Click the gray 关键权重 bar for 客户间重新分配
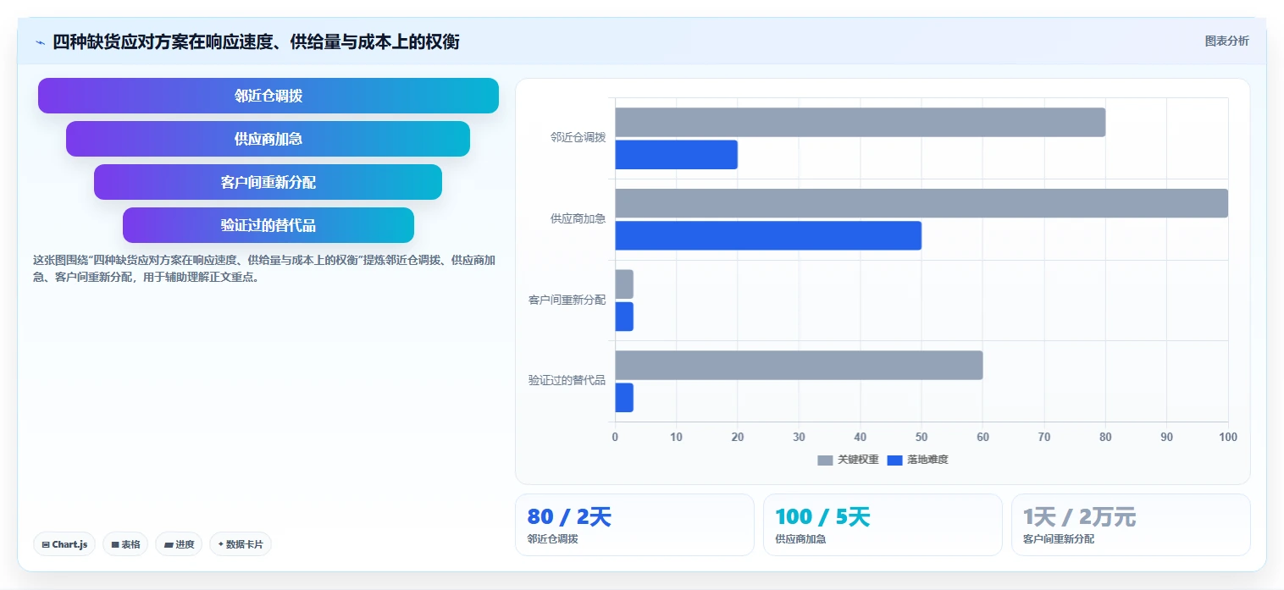 tap(624, 284)
